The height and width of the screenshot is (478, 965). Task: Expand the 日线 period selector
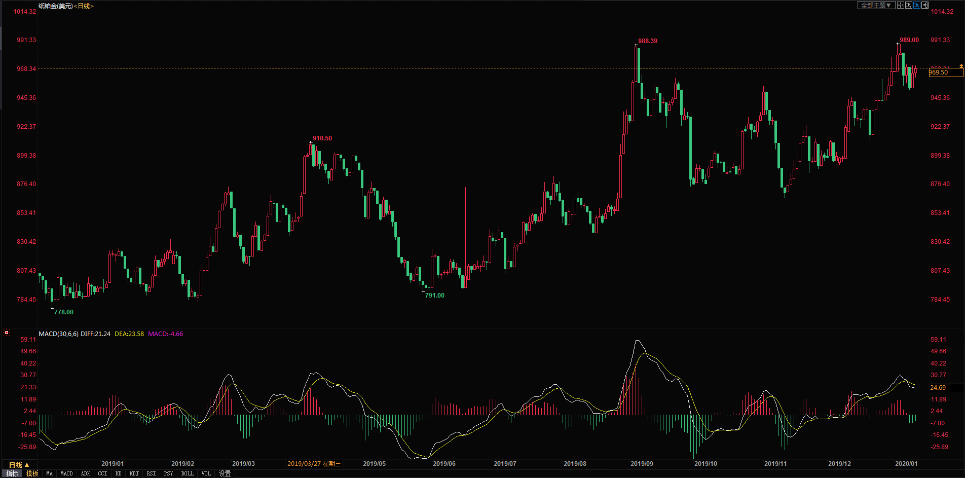coord(19,465)
